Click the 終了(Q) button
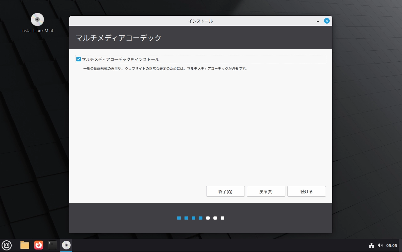This screenshot has height=252, width=402. click(225, 192)
